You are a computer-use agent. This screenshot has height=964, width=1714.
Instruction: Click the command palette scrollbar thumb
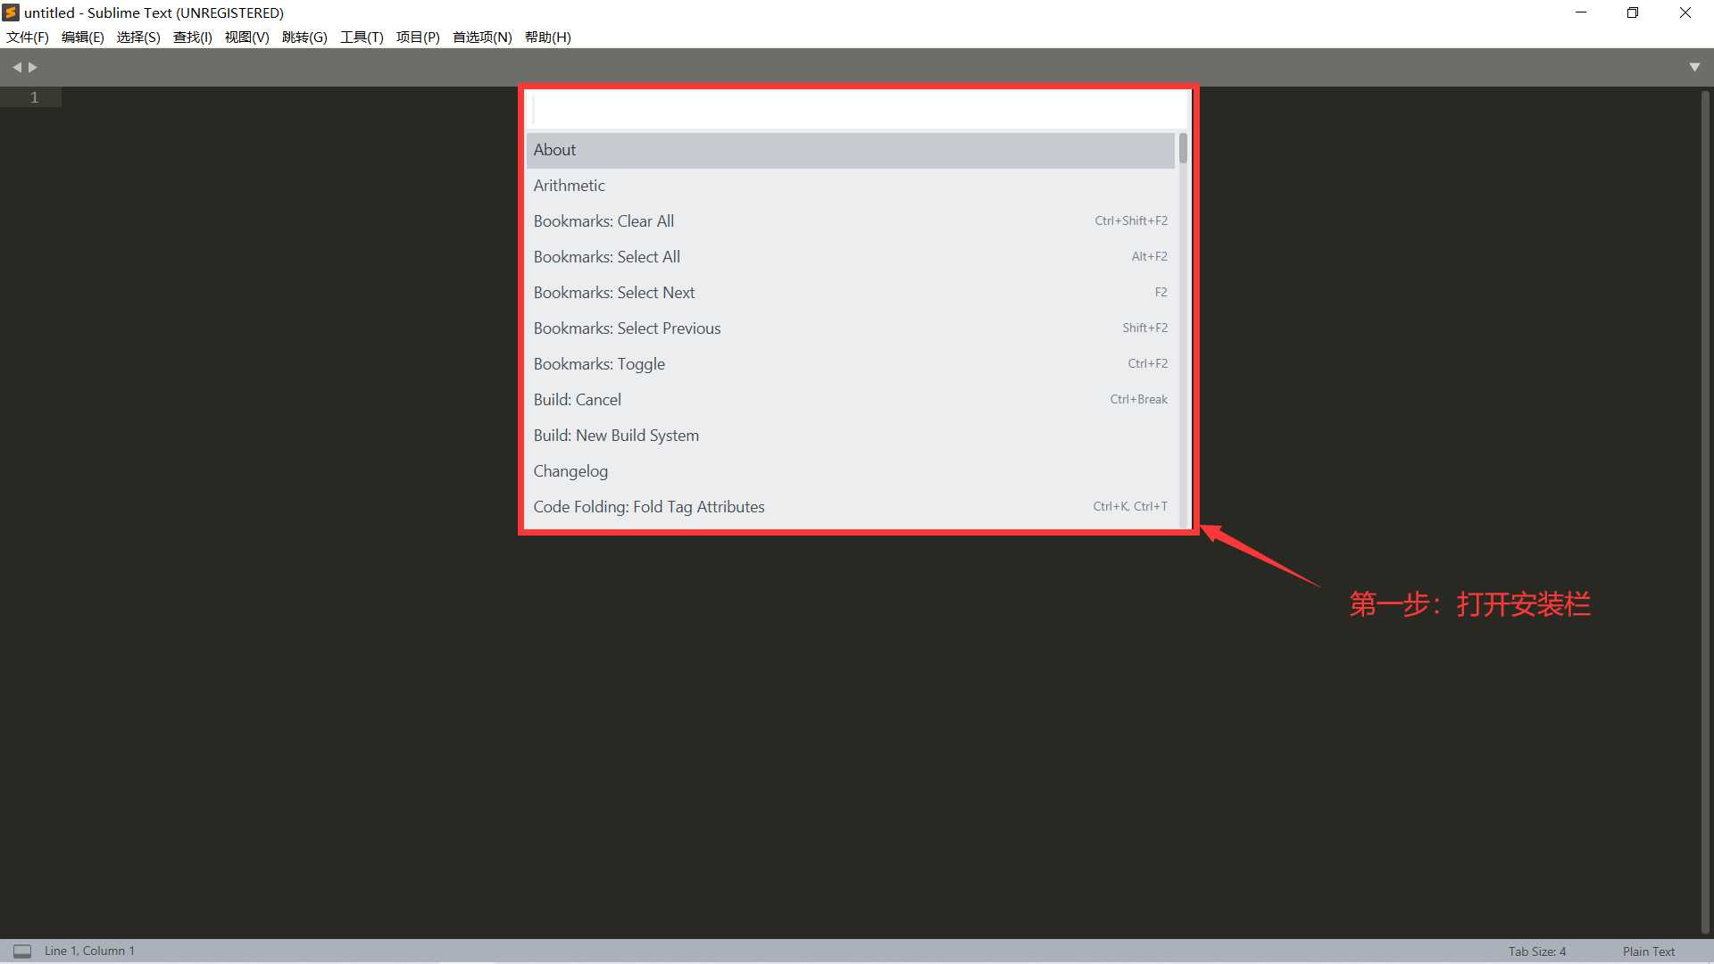coord(1183,148)
